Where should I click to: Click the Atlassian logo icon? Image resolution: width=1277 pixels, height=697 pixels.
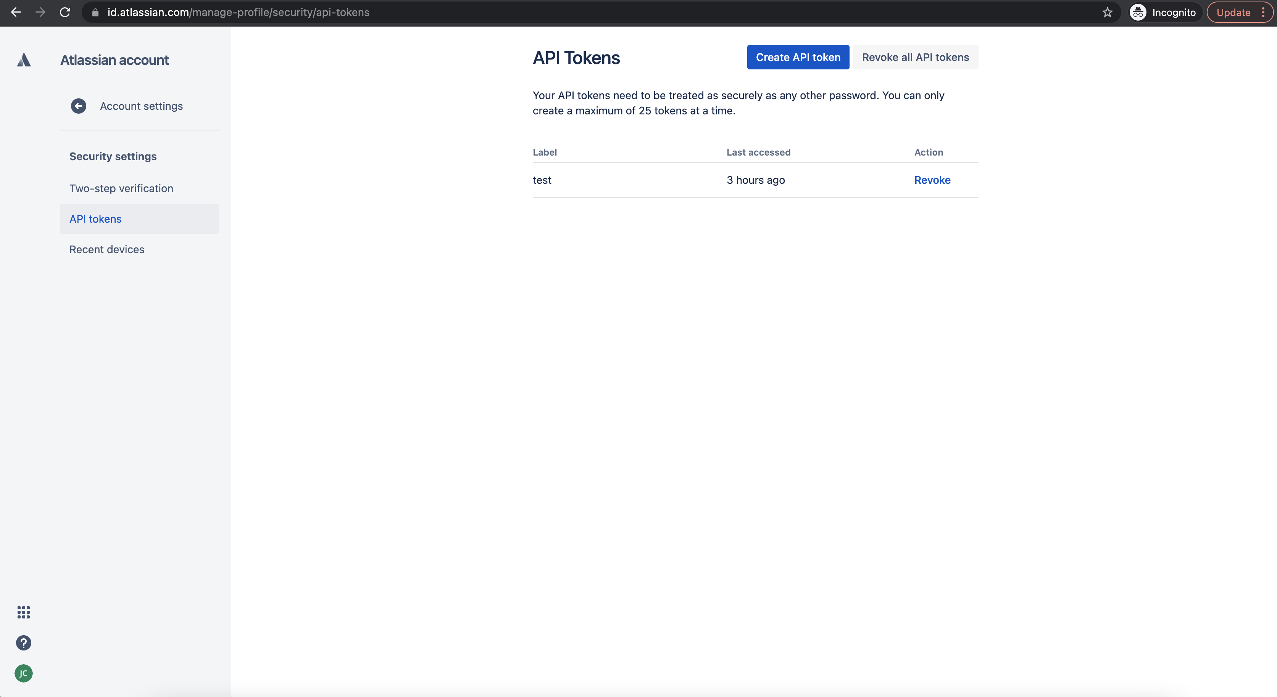click(x=24, y=60)
